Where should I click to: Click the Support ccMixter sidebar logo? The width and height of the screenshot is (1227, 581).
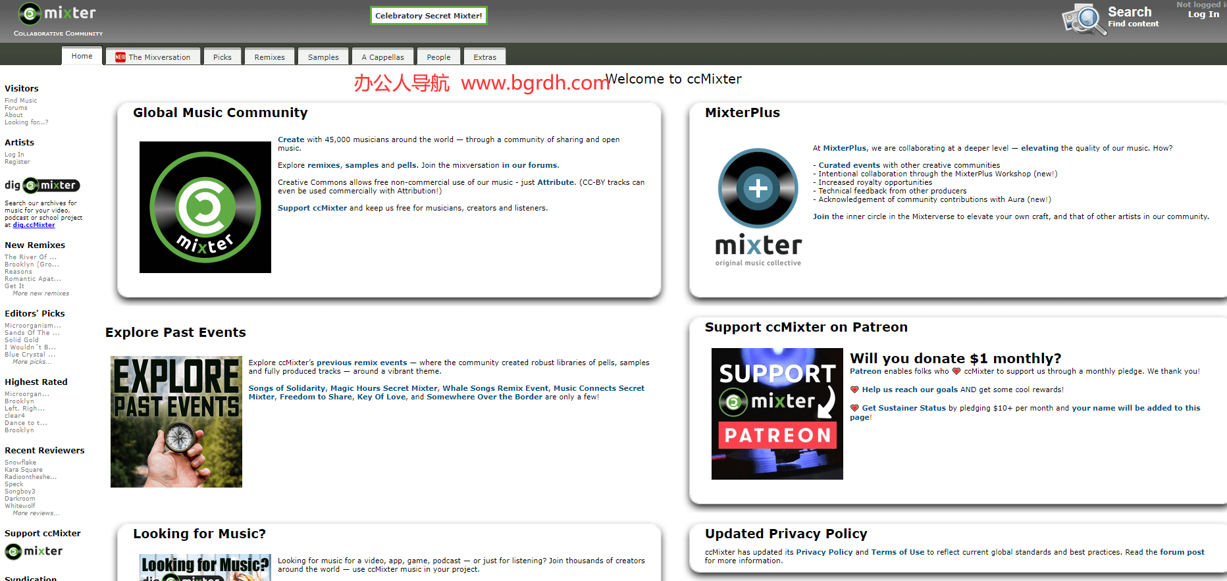[x=34, y=551]
